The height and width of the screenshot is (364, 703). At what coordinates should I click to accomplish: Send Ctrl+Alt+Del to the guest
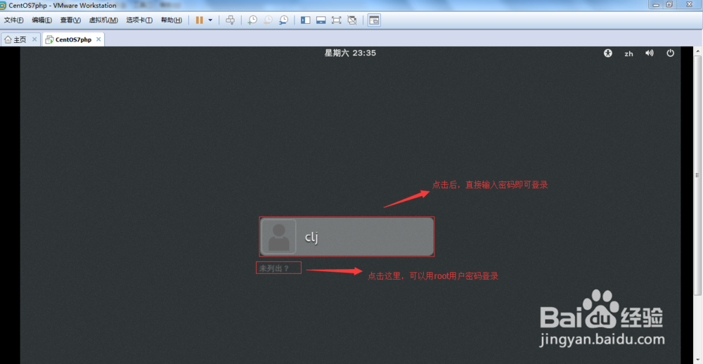(x=230, y=20)
